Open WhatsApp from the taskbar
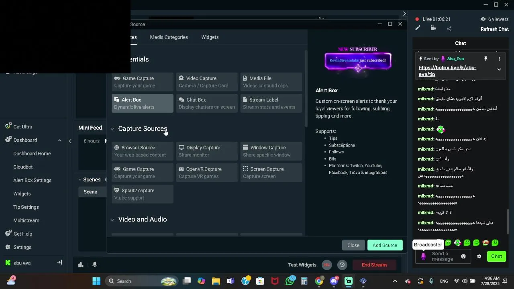The height and width of the screenshot is (289, 514). (x=290, y=281)
